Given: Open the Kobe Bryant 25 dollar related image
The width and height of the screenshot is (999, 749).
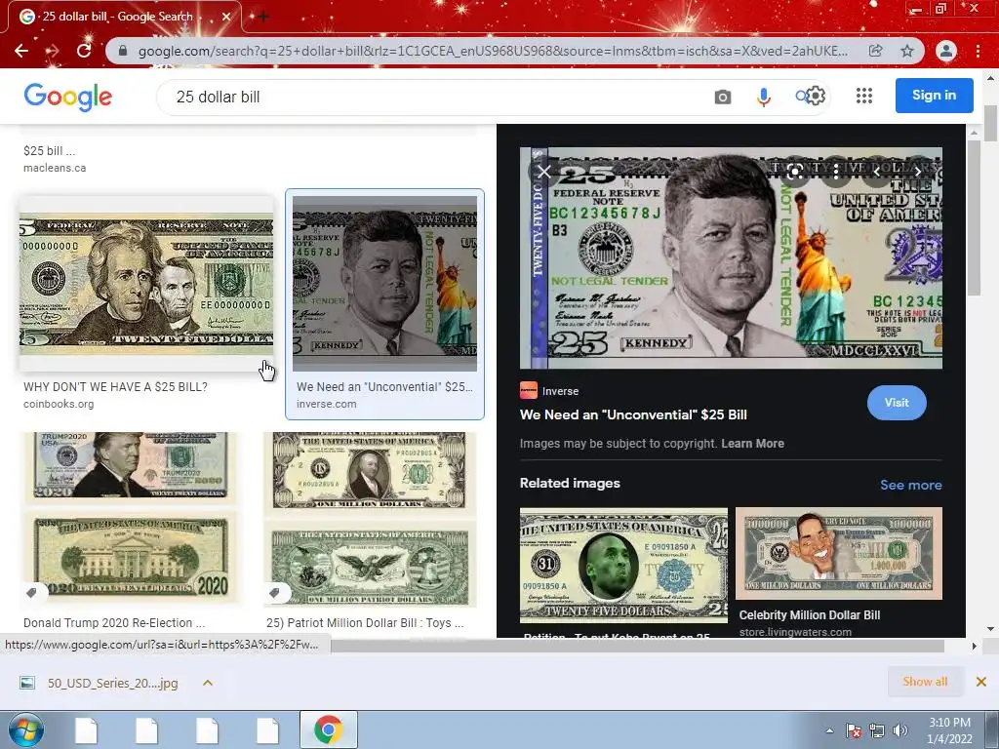Looking at the screenshot, I should pyautogui.click(x=623, y=565).
